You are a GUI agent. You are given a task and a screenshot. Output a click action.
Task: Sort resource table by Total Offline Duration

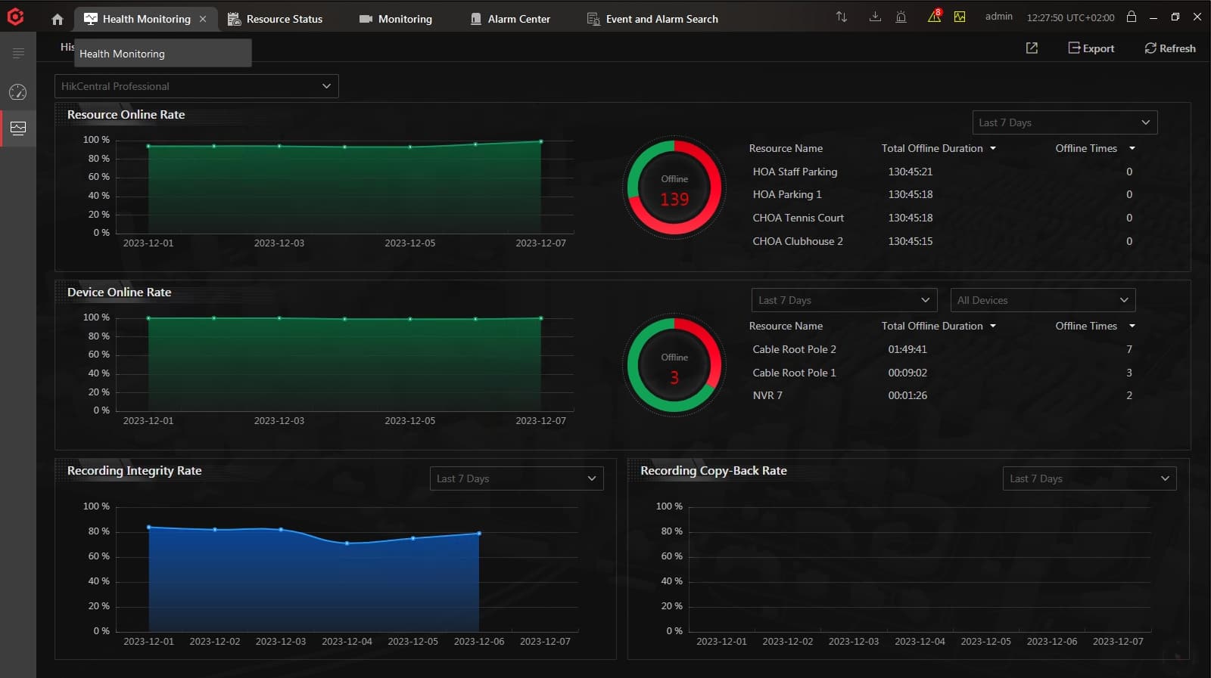tap(939, 148)
